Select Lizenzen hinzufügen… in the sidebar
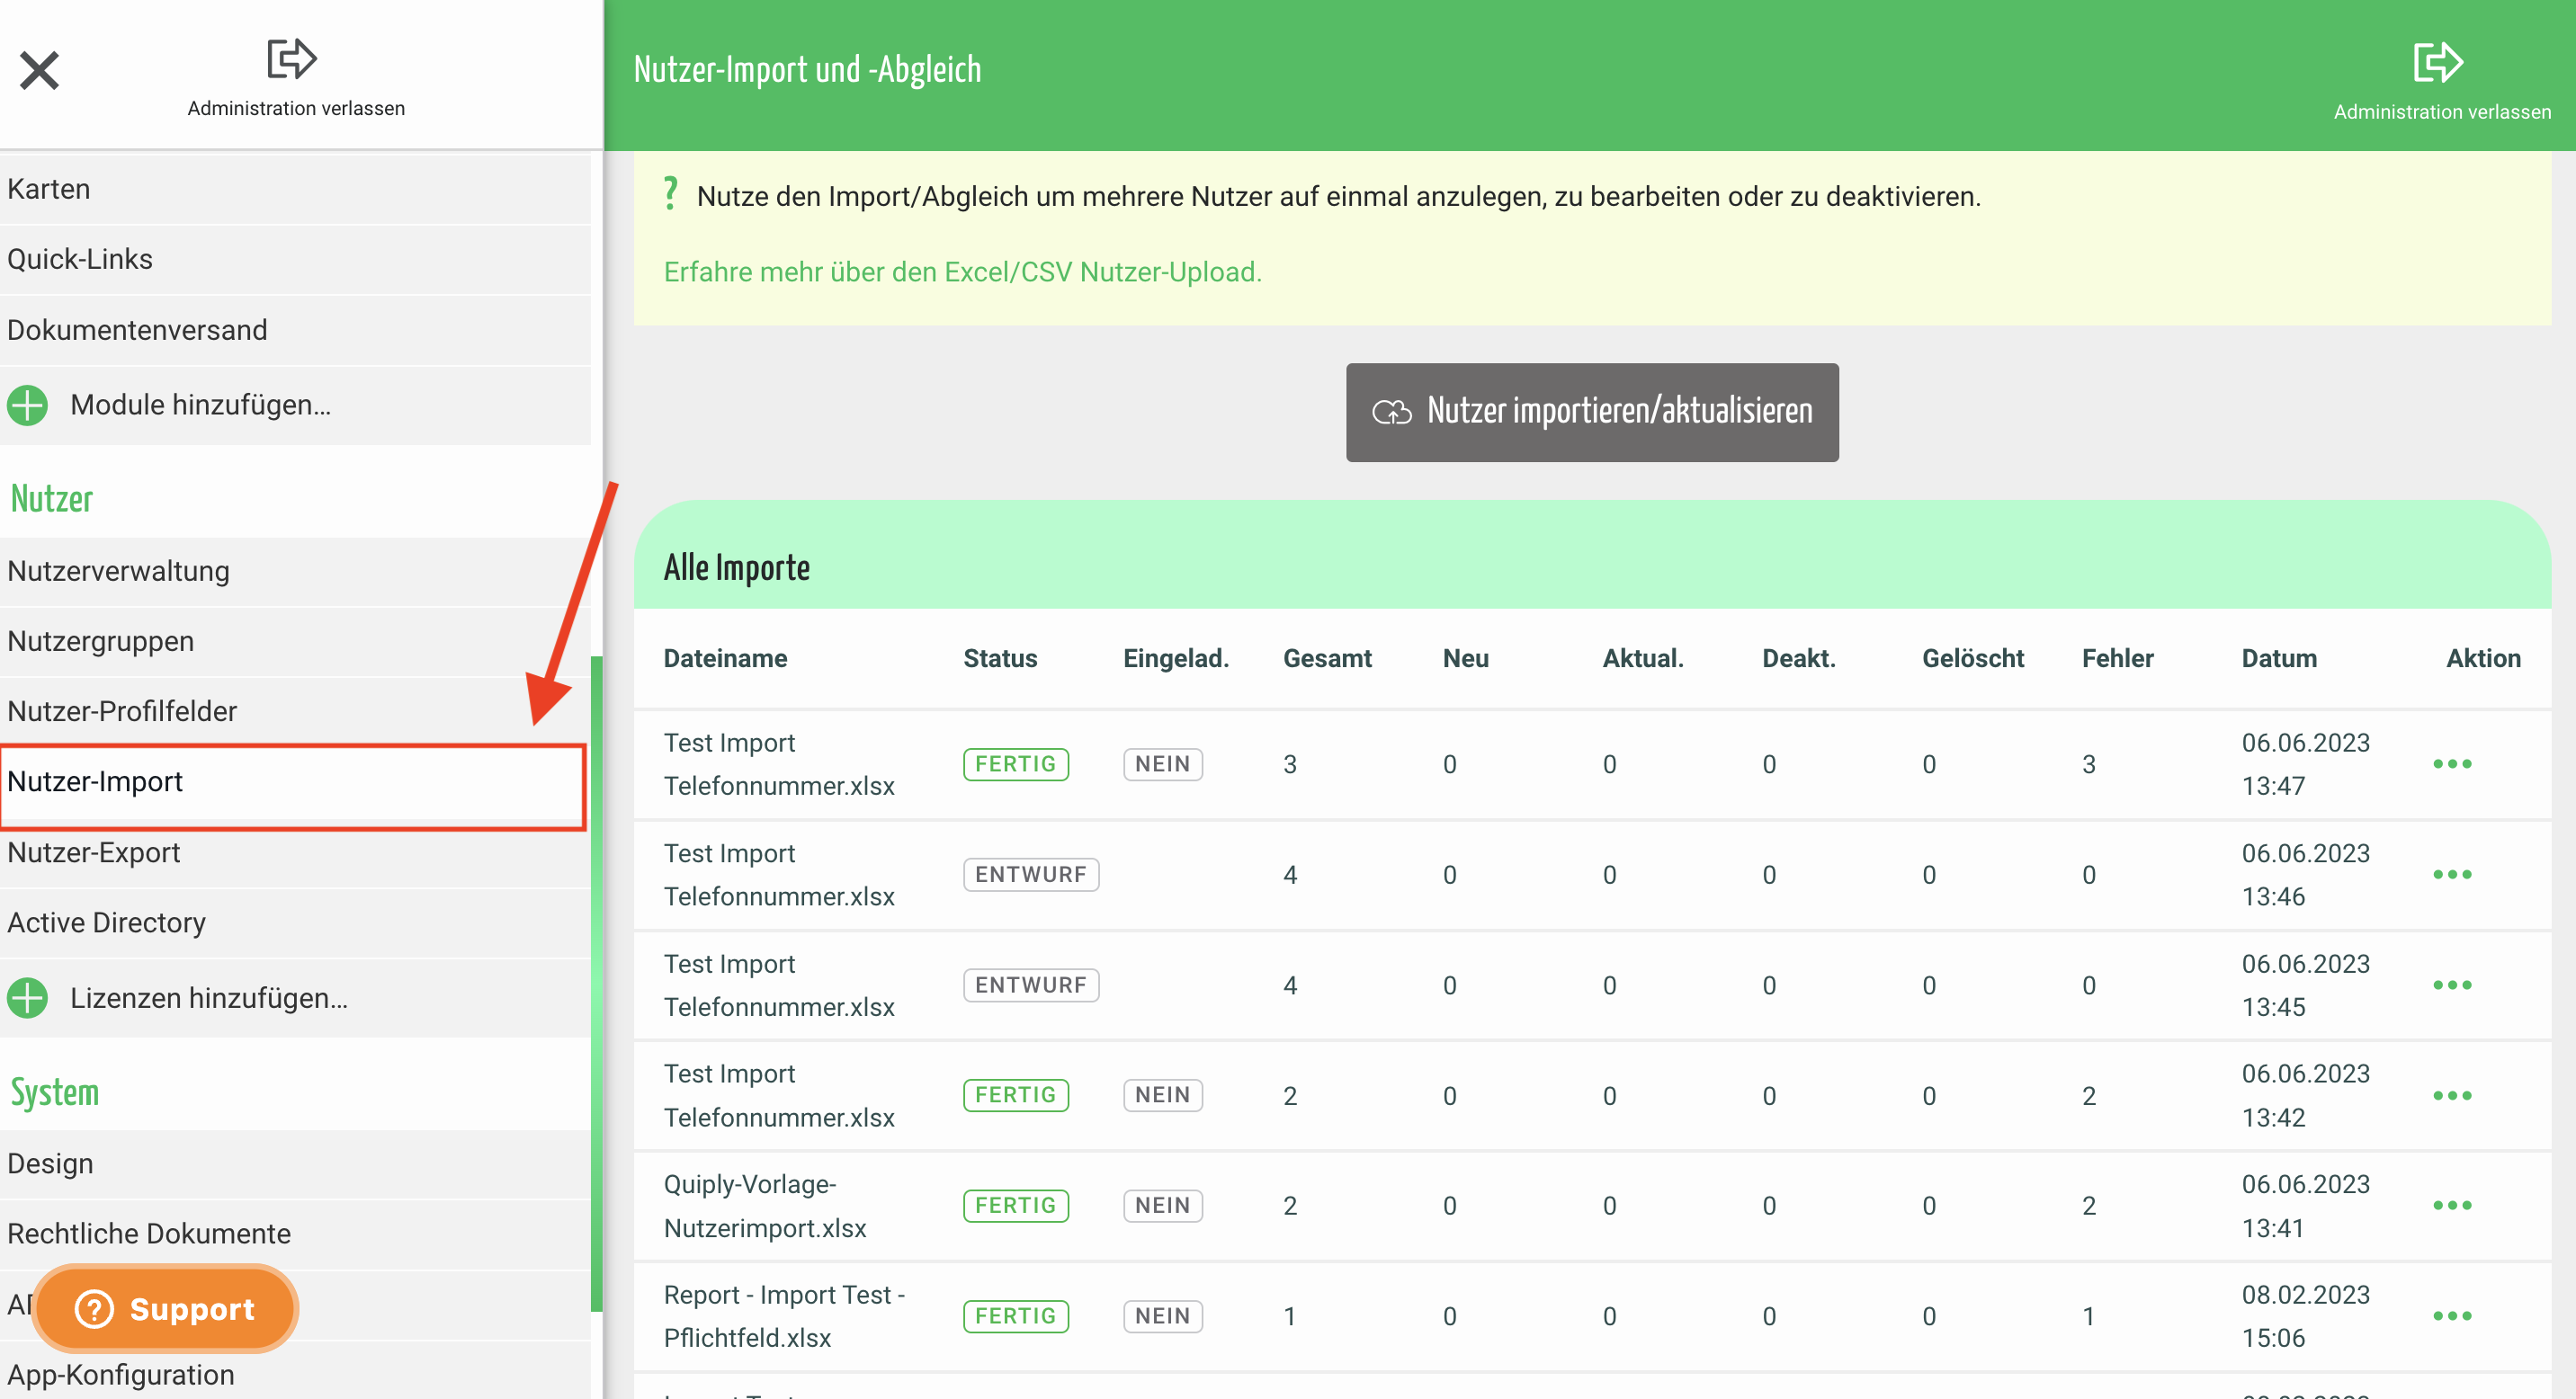The width and height of the screenshot is (2576, 1399). 296,997
